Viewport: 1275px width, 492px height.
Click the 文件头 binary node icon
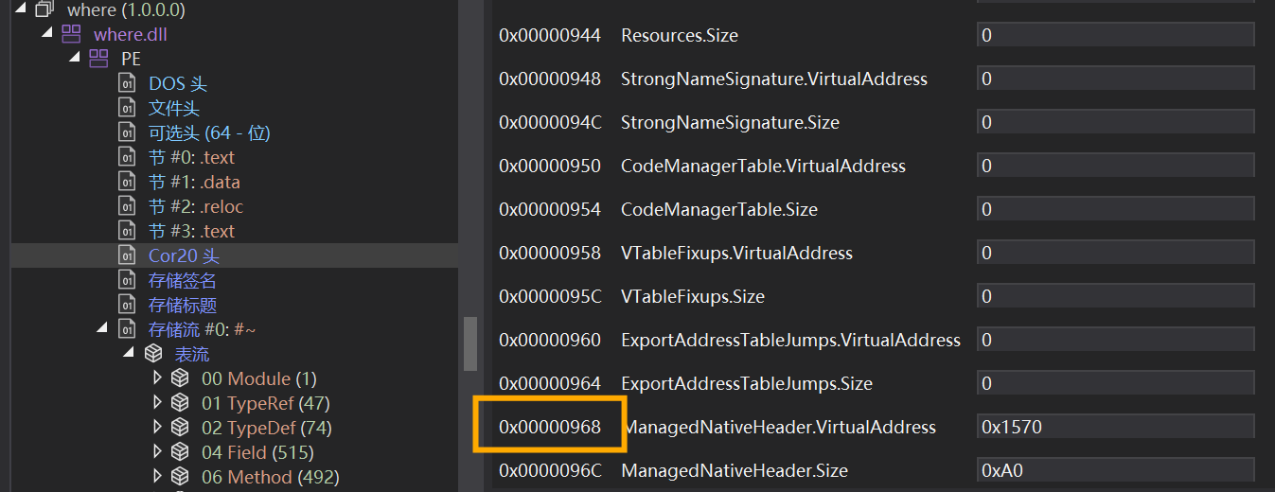point(127,108)
